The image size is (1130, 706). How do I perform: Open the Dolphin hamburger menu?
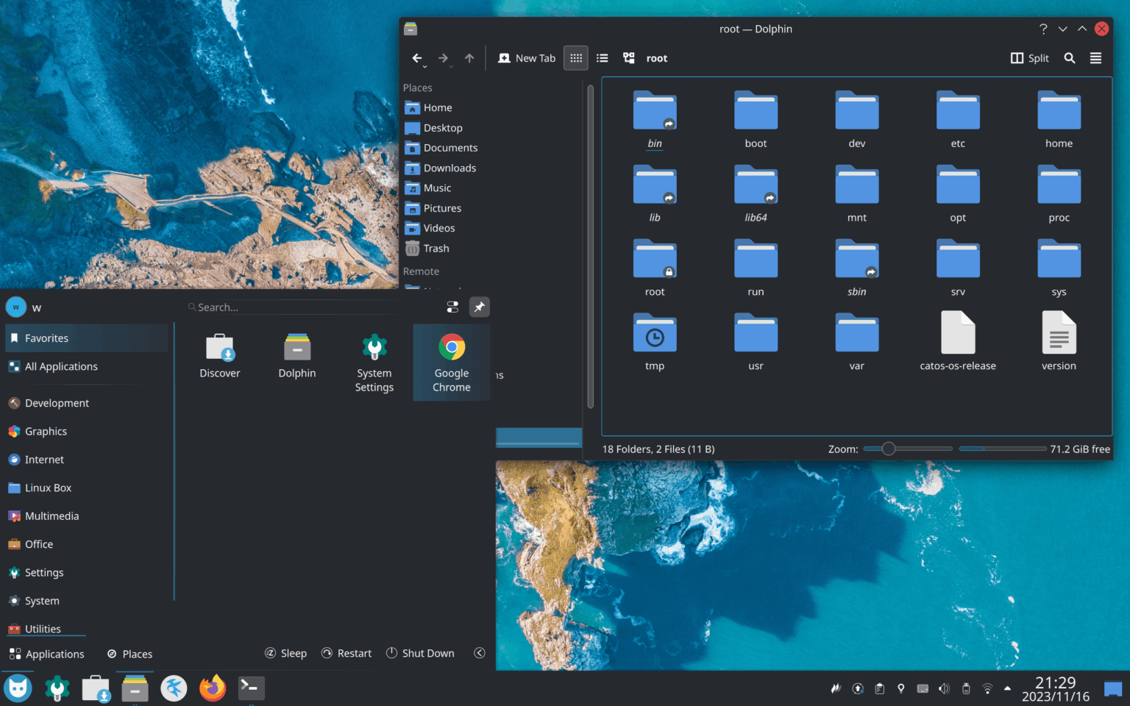click(x=1095, y=58)
